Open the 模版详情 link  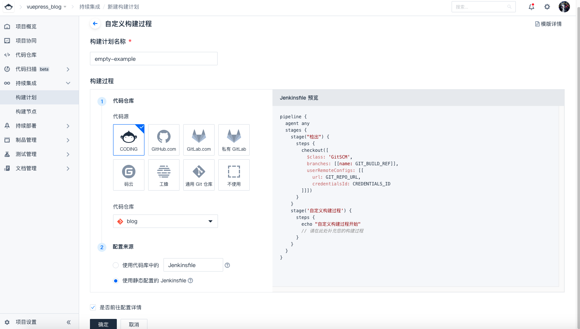coord(548,24)
